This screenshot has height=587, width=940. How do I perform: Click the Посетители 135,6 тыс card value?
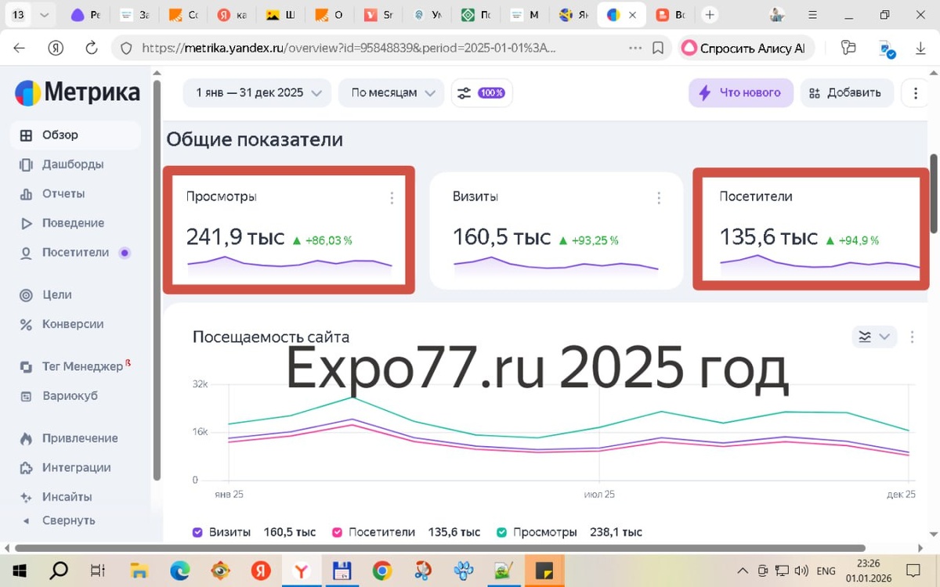pyautogui.click(x=768, y=237)
